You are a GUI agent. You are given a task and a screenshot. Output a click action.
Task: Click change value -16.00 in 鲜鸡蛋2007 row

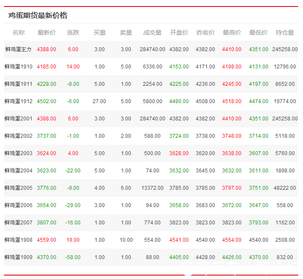click(x=73, y=223)
